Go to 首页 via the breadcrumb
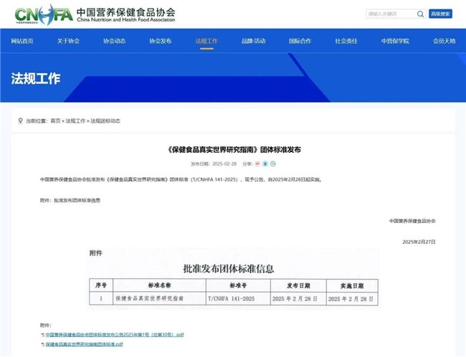466x357 pixels. (56, 121)
